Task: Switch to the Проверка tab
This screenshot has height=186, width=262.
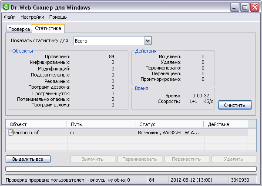Action: tap(19, 29)
